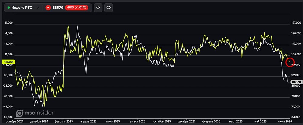The width and height of the screenshot is (303, 125).
Task: Click the 85,000 right axis value
Action: (296, 86)
